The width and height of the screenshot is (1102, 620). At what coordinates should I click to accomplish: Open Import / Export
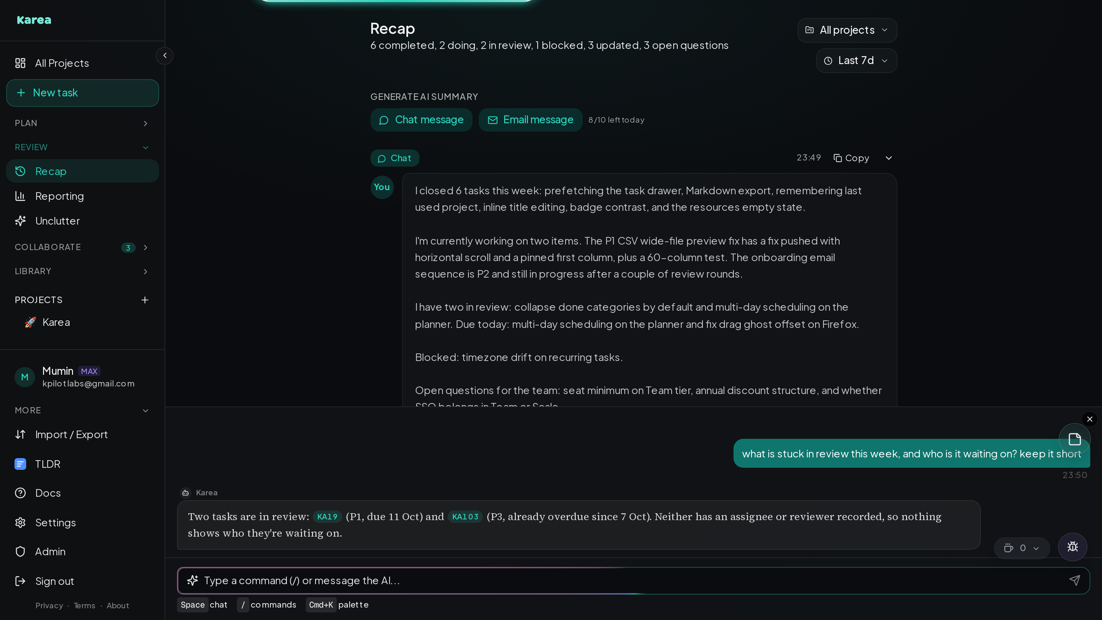83,435
